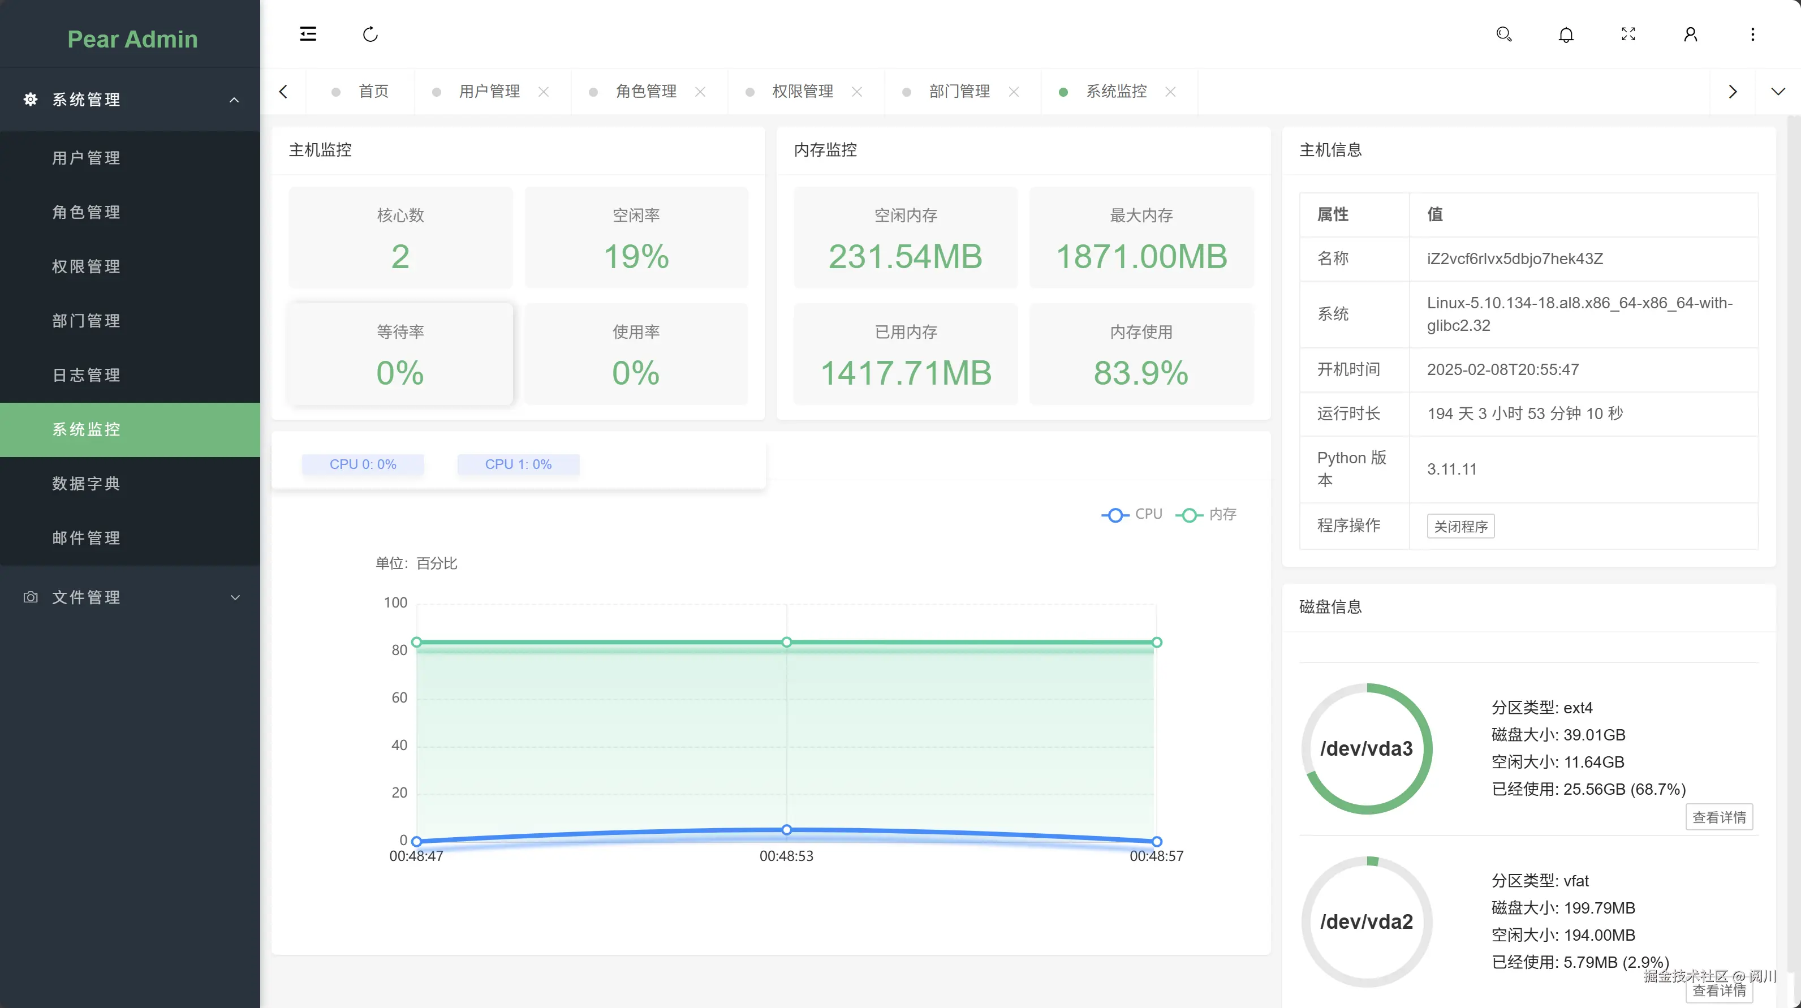This screenshot has width=1801, height=1008.
Task: Open 日志管理 in the sidebar
Action: pos(86,376)
